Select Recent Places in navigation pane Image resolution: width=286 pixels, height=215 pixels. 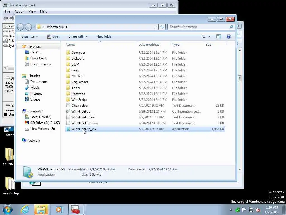[x=40, y=64]
